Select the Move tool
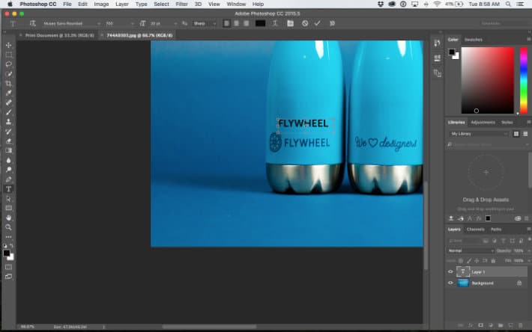Screen dimensions: 532x332 tap(9, 45)
